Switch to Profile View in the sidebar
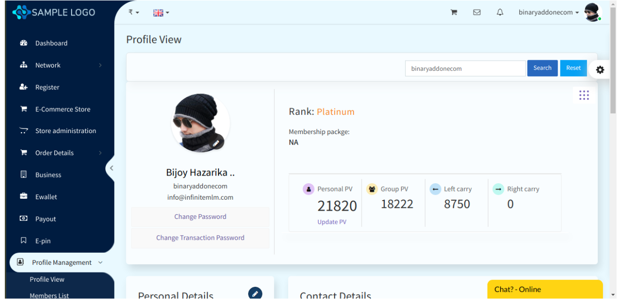The width and height of the screenshot is (619, 299). (47, 279)
